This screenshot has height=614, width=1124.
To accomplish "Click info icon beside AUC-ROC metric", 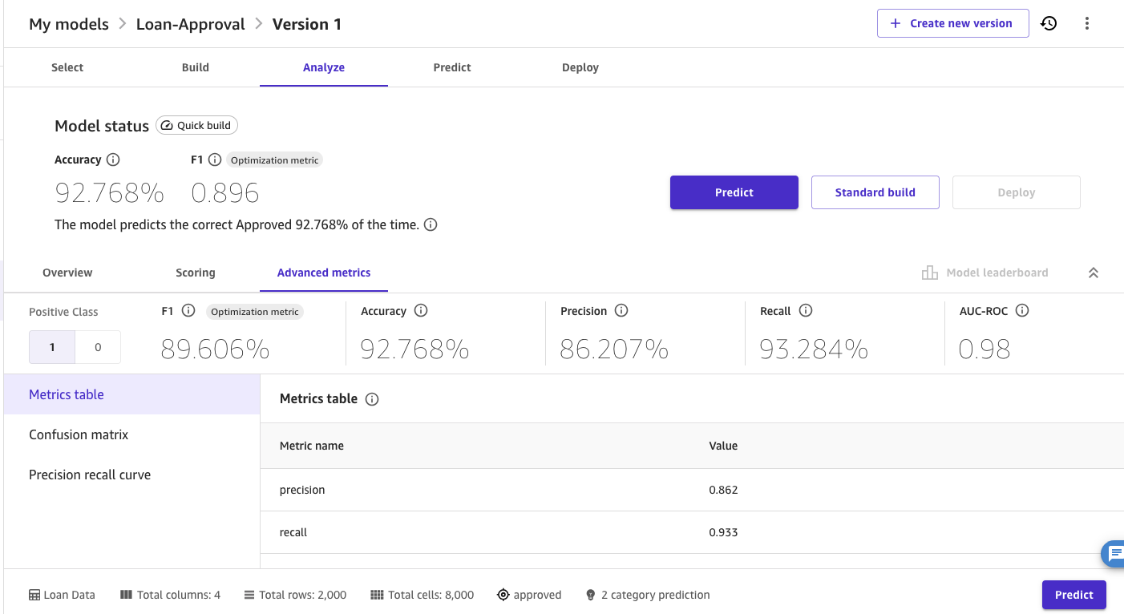I will coord(1022,311).
